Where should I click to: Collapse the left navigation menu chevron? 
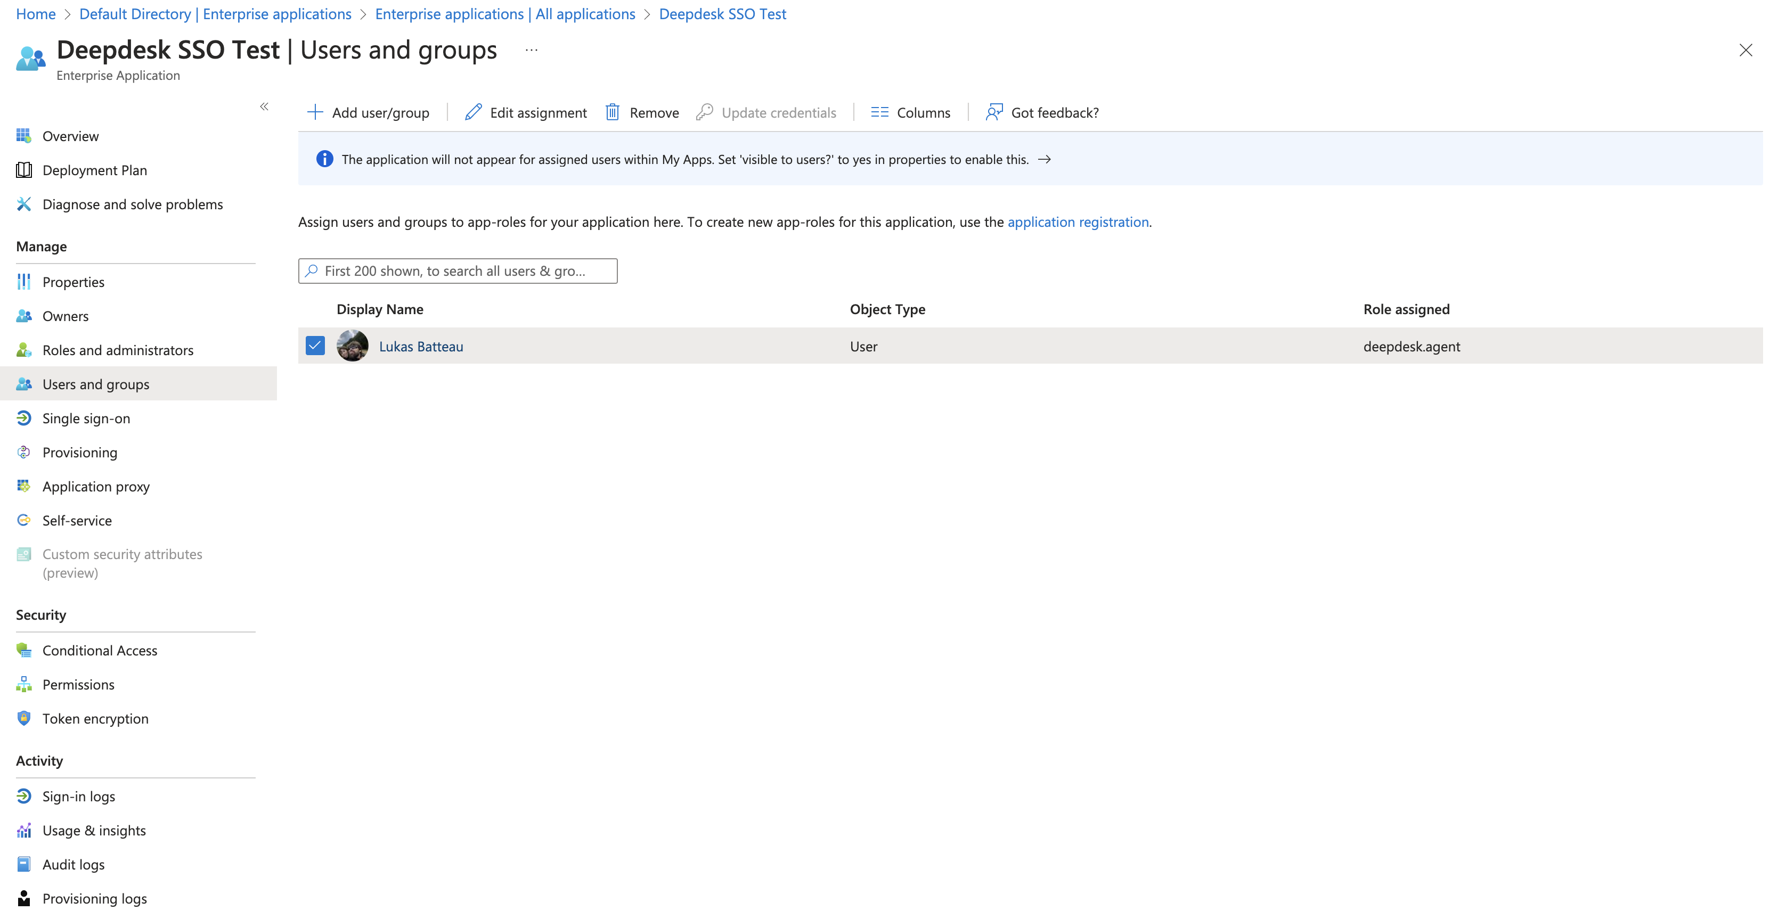[x=264, y=106]
